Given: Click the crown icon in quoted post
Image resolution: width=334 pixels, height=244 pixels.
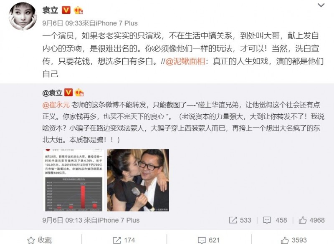Looking at the screenshot, I should click(79, 93).
